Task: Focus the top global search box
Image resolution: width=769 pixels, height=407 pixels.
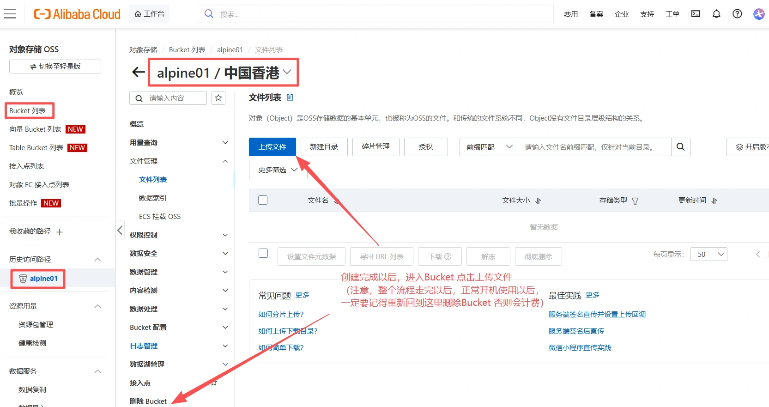Action: 375,14
